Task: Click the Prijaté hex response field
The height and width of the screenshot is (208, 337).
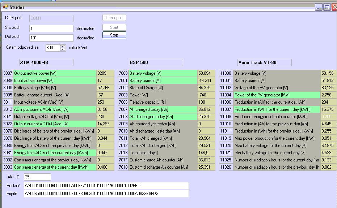Action: click(x=106, y=194)
